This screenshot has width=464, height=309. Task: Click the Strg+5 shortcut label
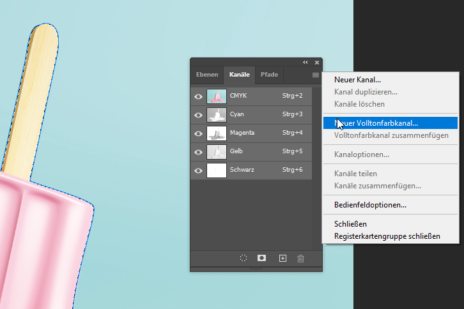point(292,151)
